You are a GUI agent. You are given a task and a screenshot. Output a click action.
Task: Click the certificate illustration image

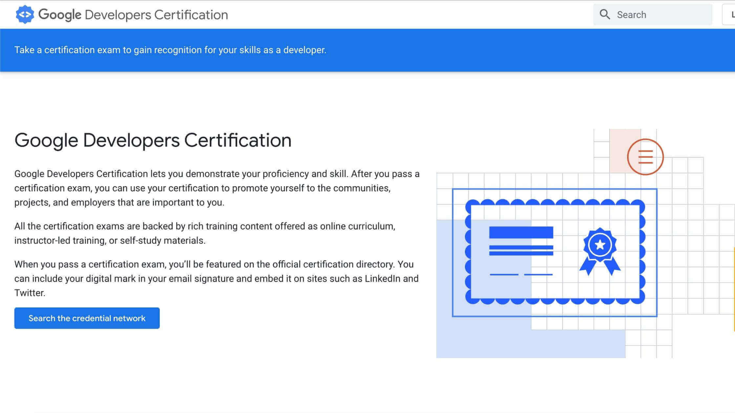585,243
